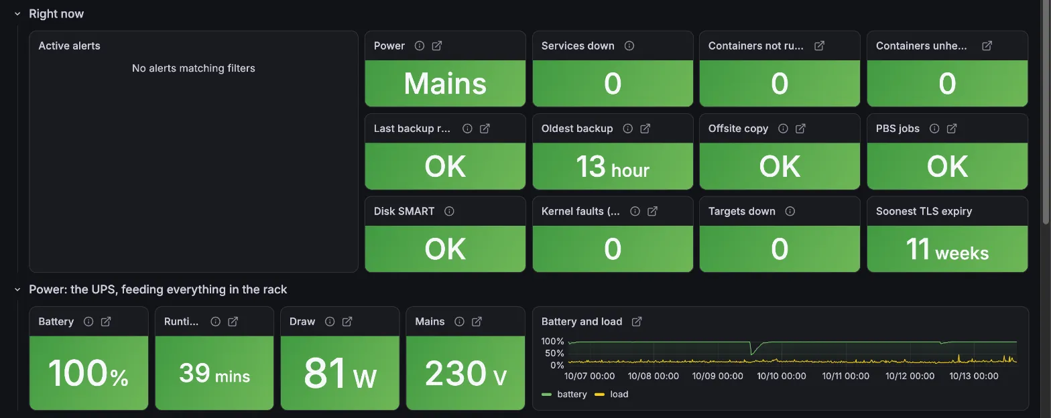Show info icon for Battery panel
This screenshot has width=1051, height=418.
click(88, 322)
